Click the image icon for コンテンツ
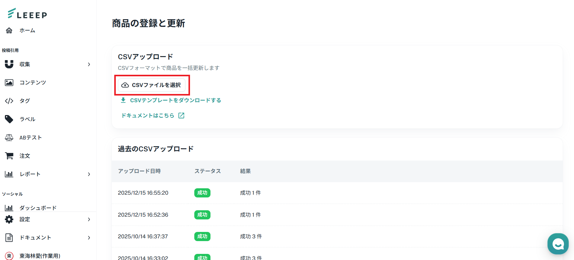The image size is (574, 260). 9,82
